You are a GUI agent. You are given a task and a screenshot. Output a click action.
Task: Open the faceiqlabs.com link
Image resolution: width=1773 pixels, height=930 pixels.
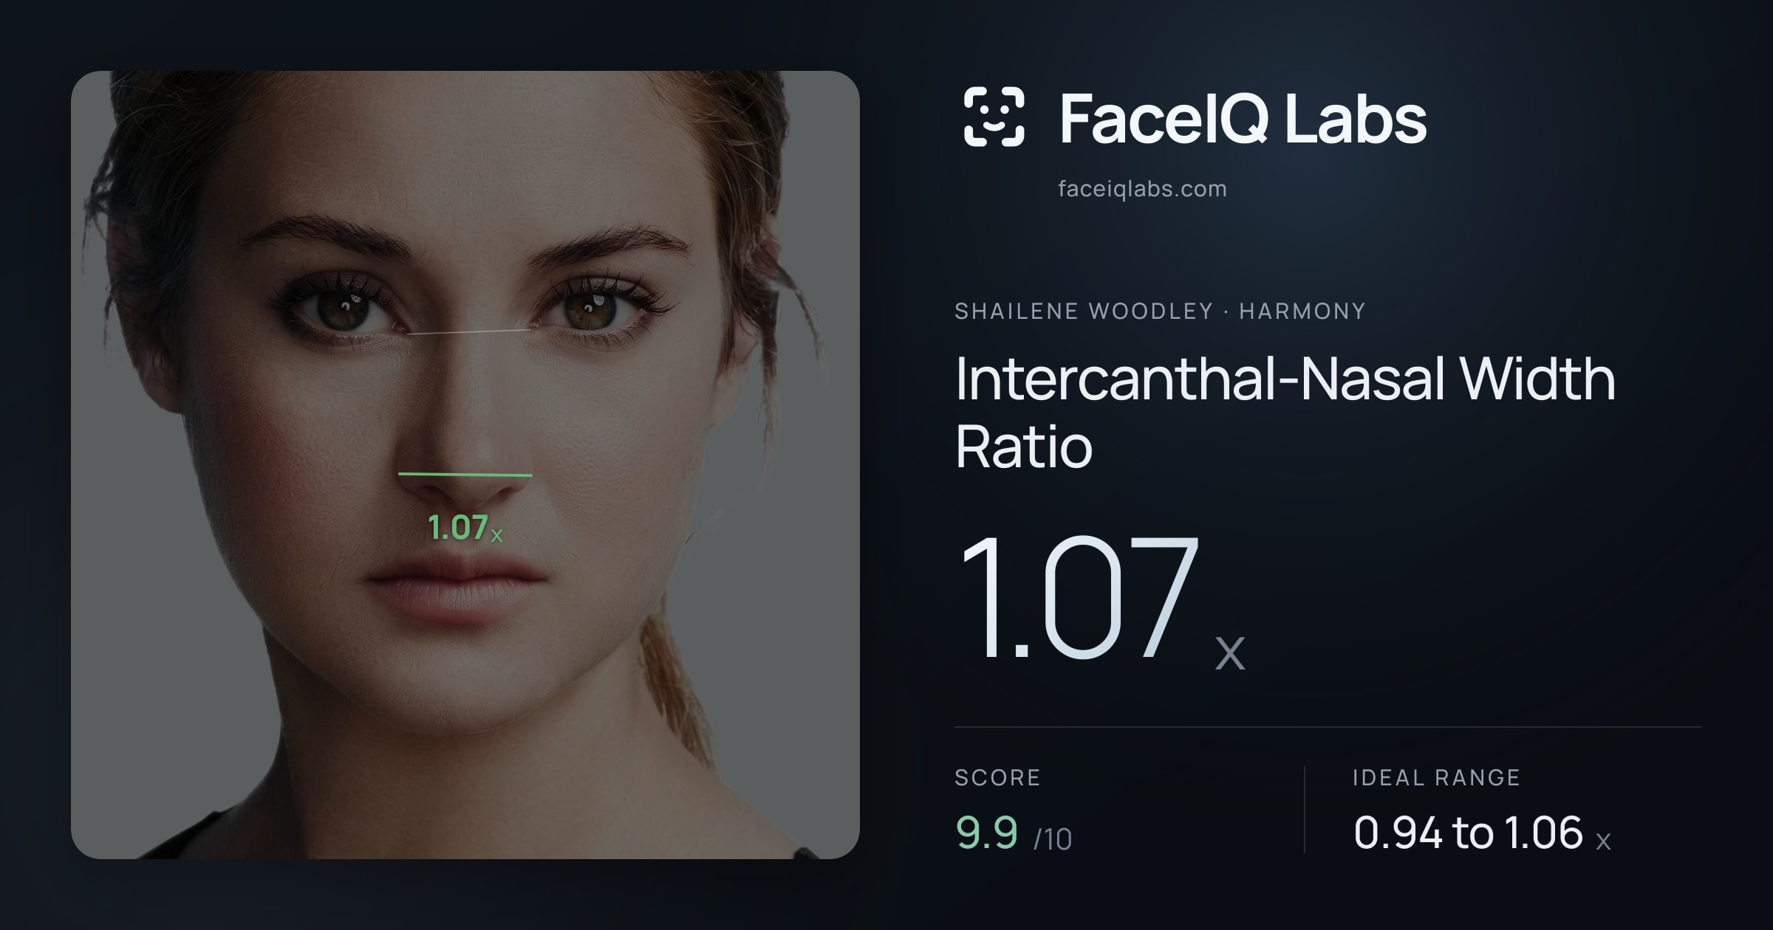click(x=1142, y=189)
